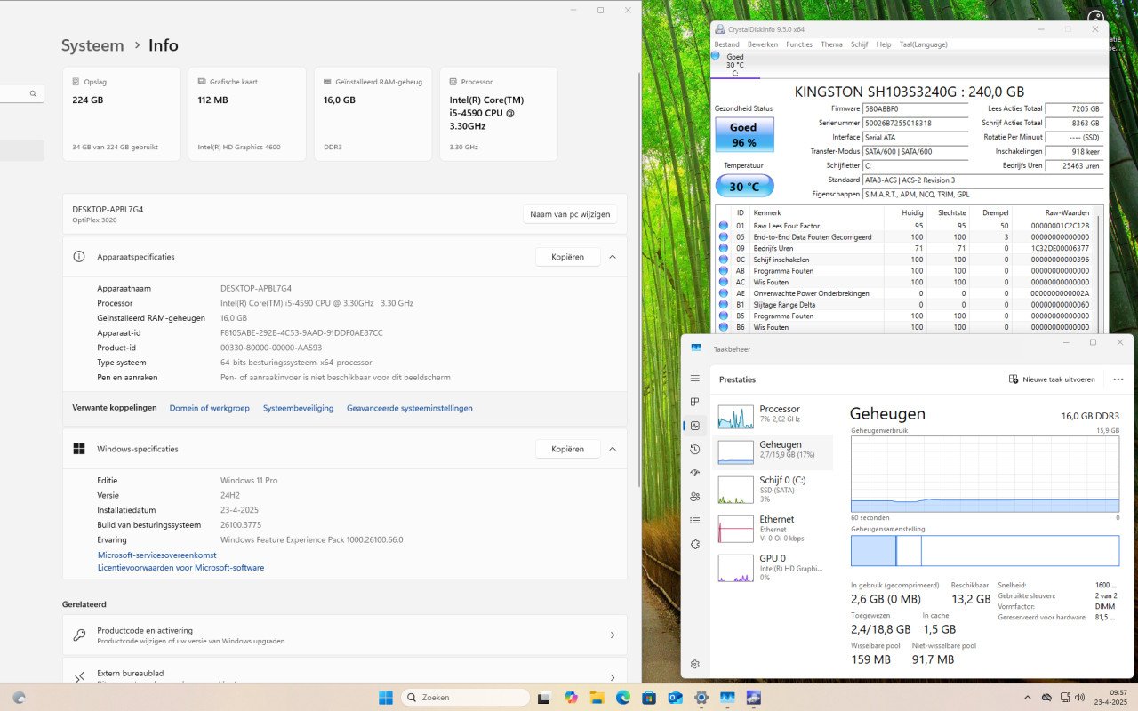The height and width of the screenshot is (711, 1138).
Task: Click status circle of Slijtage Range Delta row
Action: [724, 305]
